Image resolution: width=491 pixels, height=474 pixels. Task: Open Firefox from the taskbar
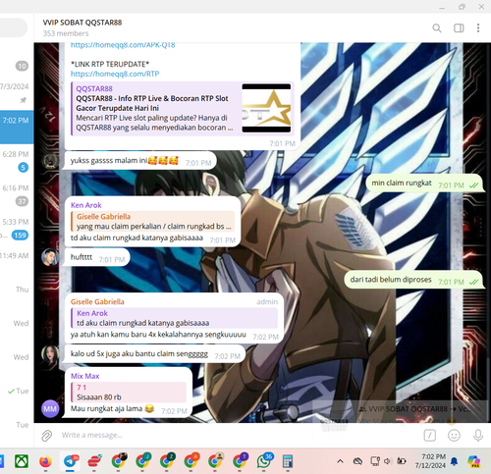point(45,461)
